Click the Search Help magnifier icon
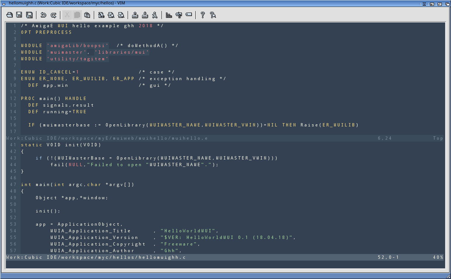The width and height of the screenshot is (451, 279). click(213, 15)
